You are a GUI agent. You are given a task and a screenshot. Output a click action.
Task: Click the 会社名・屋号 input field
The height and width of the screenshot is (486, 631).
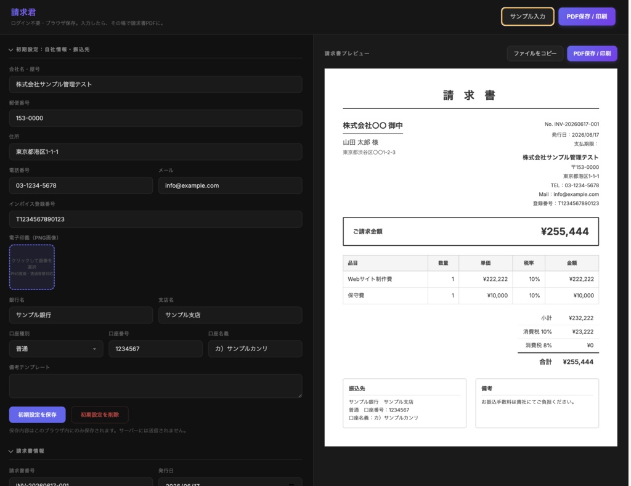155,84
